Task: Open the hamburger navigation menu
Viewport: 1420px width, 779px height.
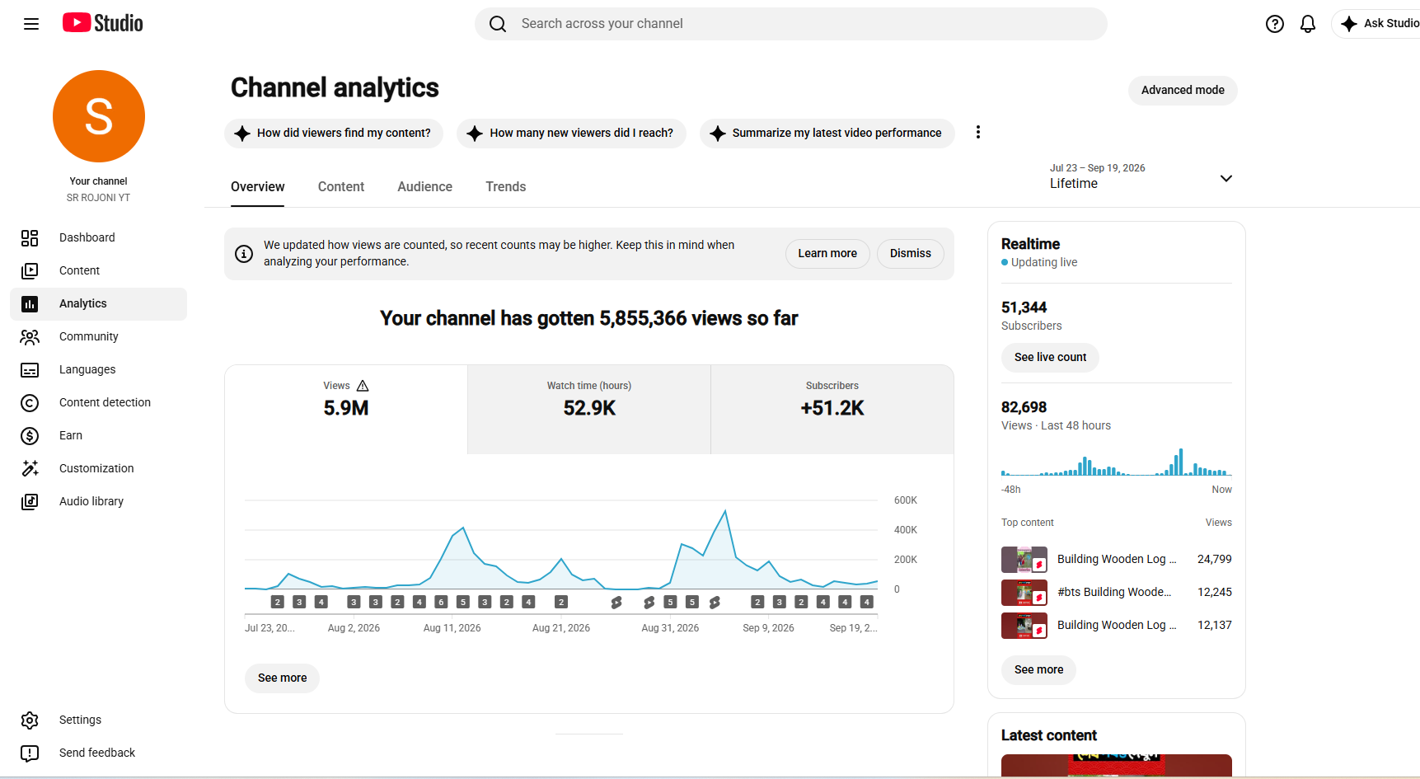Action: (31, 24)
